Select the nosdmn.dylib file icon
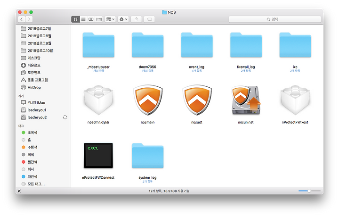The width and height of the screenshot is (339, 217). pos(98,100)
